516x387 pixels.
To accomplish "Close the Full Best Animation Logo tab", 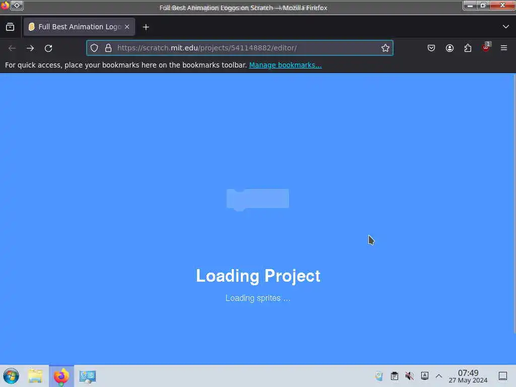I will [127, 27].
